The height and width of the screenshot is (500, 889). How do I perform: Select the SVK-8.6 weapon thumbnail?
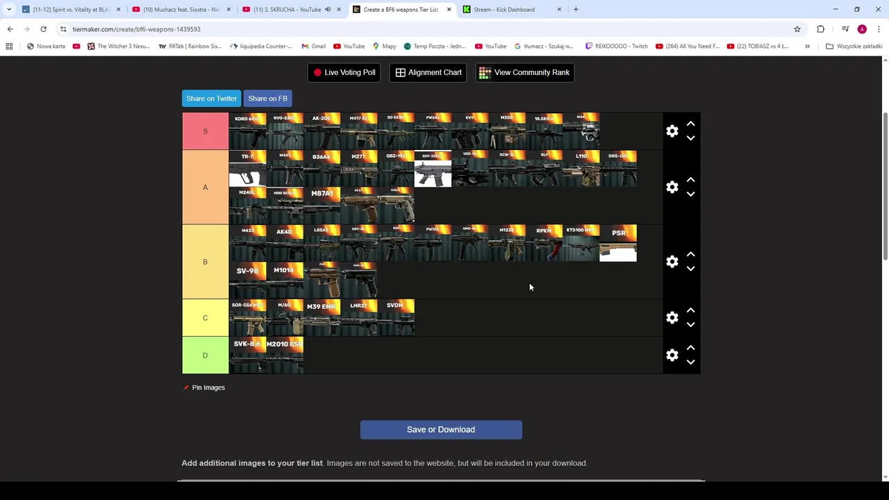pos(247,356)
